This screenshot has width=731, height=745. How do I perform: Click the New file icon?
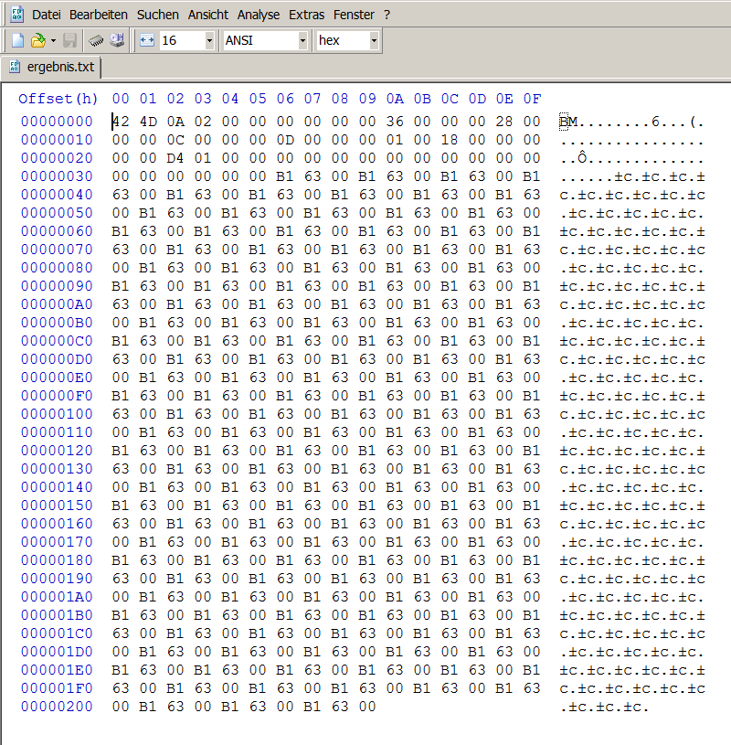(x=17, y=41)
